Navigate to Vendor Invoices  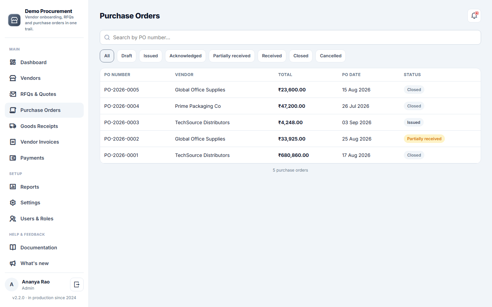[x=44, y=142]
